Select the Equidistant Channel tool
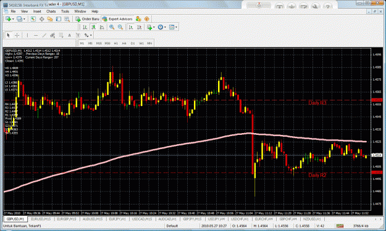Viewport: 386px width, 231px height. click(x=52, y=35)
